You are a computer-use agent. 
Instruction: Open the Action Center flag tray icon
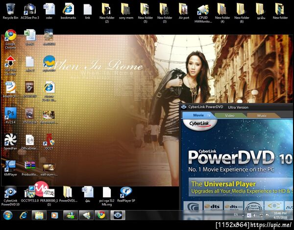(x=268, y=215)
